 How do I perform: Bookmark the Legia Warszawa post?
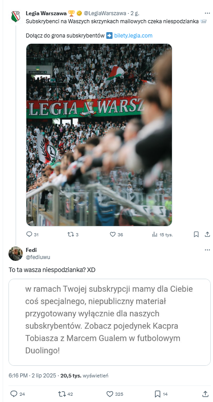pyautogui.click(x=196, y=234)
